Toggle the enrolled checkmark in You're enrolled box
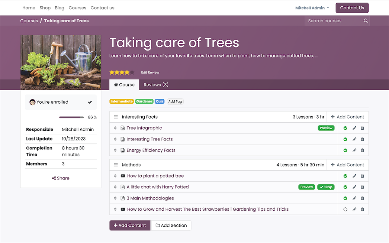This screenshot has height=243, width=389. (90, 101)
